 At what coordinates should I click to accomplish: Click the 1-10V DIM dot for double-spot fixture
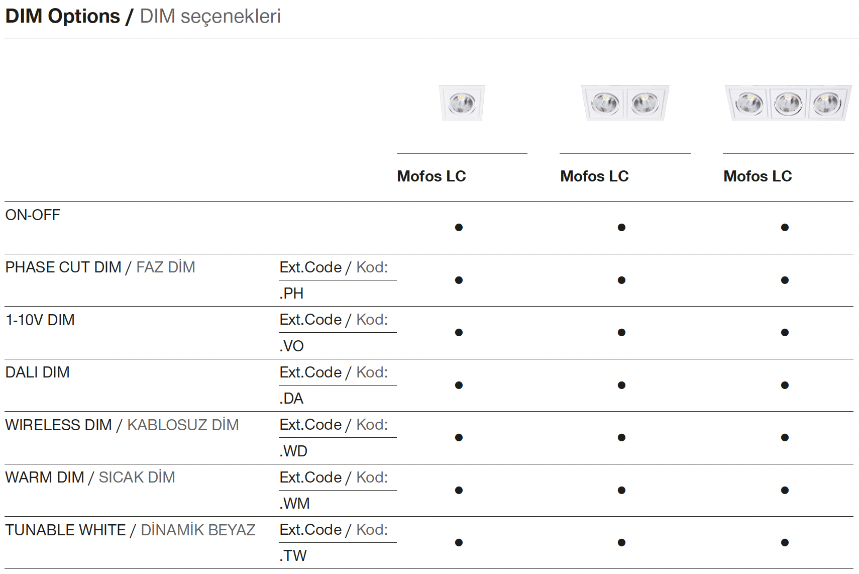coord(621,333)
